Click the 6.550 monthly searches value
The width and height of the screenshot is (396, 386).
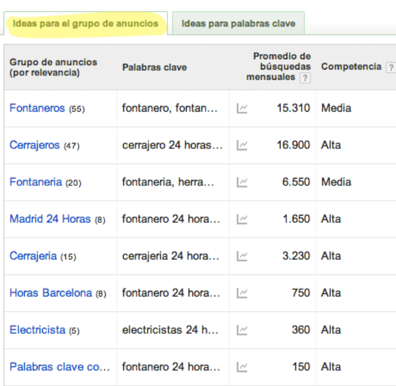pos(296,182)
